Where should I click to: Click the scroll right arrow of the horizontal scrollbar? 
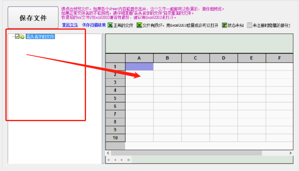click(291, 153)
